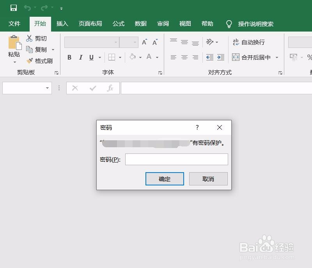This screenshot has height=268, width=312.
Task: Open the 字体 dialog launcher
Action: click(160, 73)
